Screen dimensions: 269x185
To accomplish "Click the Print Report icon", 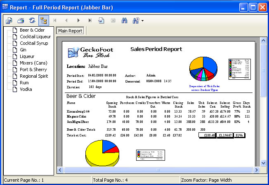I will pos(21,20).
